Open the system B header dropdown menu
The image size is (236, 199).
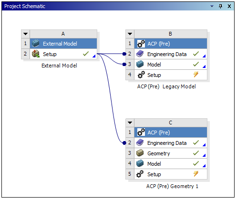(130, 34)
